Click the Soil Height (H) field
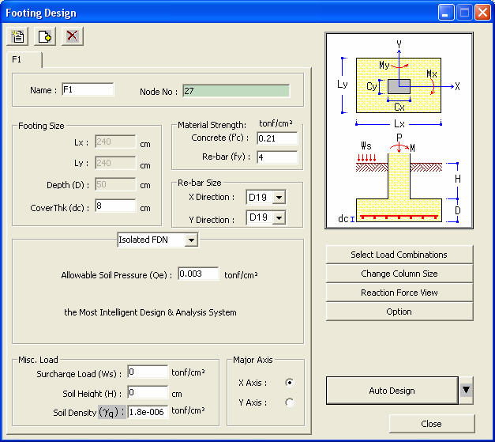This screenshot has height=442, width=495. point(148,392)
